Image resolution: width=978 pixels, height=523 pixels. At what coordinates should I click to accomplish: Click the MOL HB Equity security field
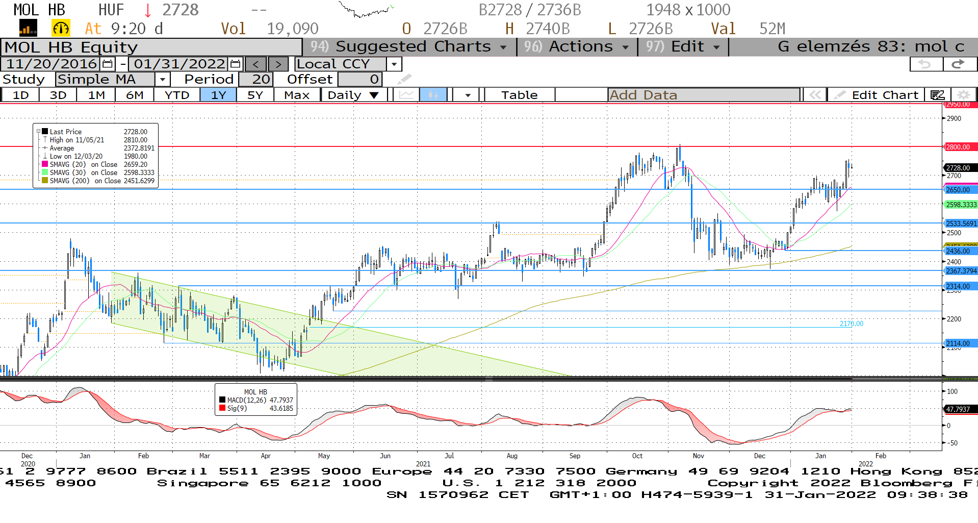tap(151, 47)
